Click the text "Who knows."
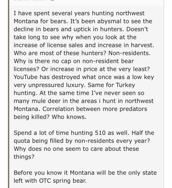The height and width of the screenshot is (188, 172). coord(69,117)
